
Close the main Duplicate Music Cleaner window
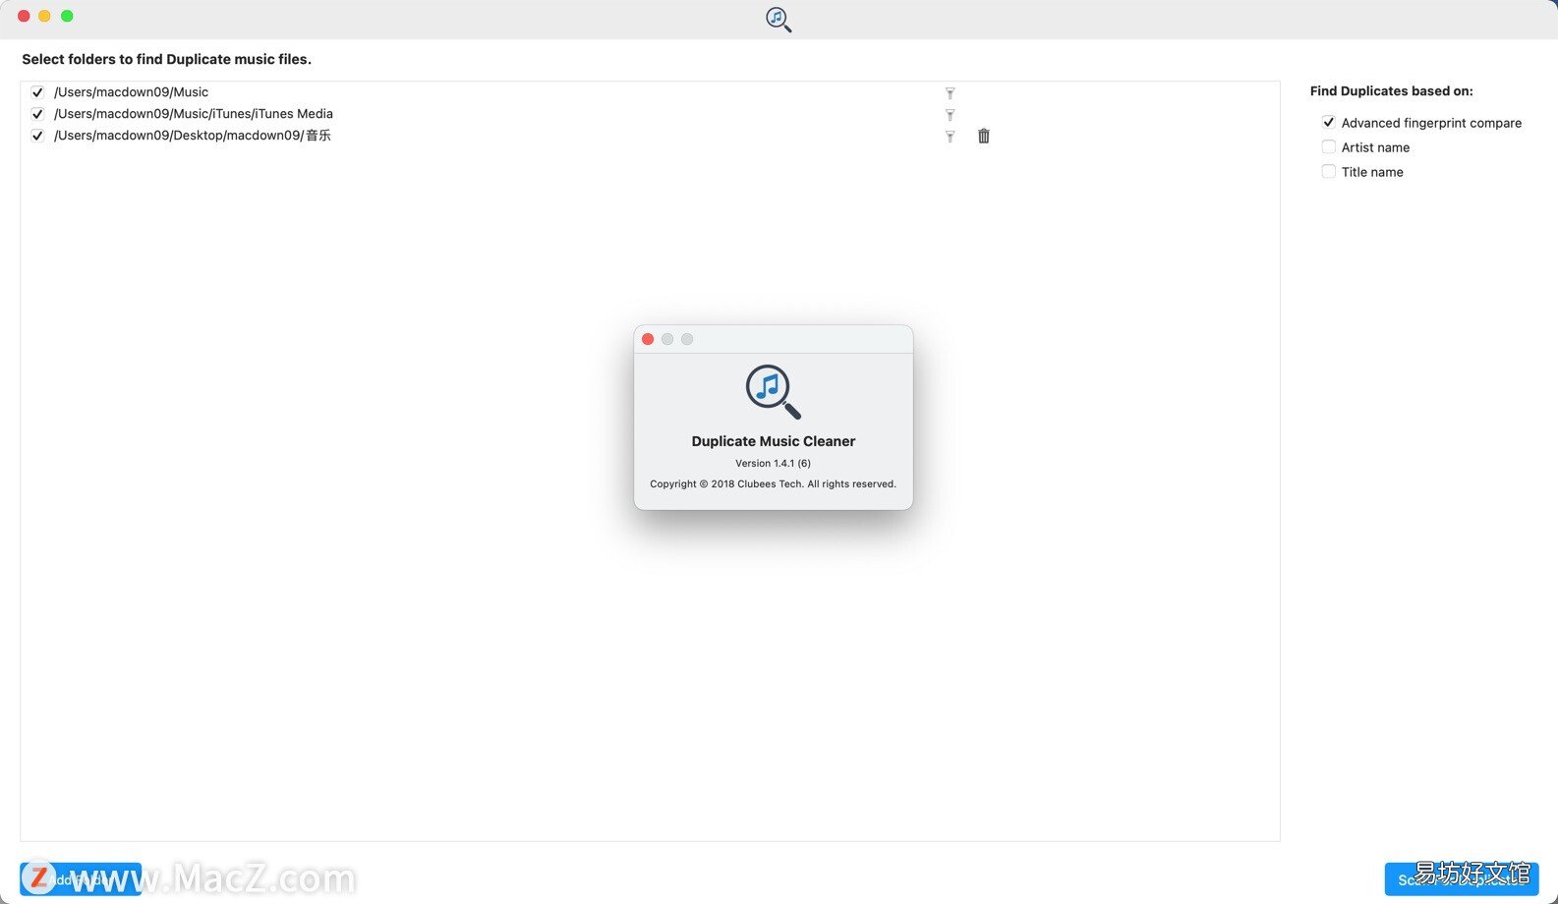point(24,16)
